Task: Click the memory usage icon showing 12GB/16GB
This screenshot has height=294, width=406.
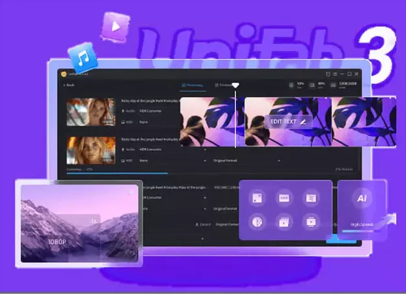Action: pos(333,85)
